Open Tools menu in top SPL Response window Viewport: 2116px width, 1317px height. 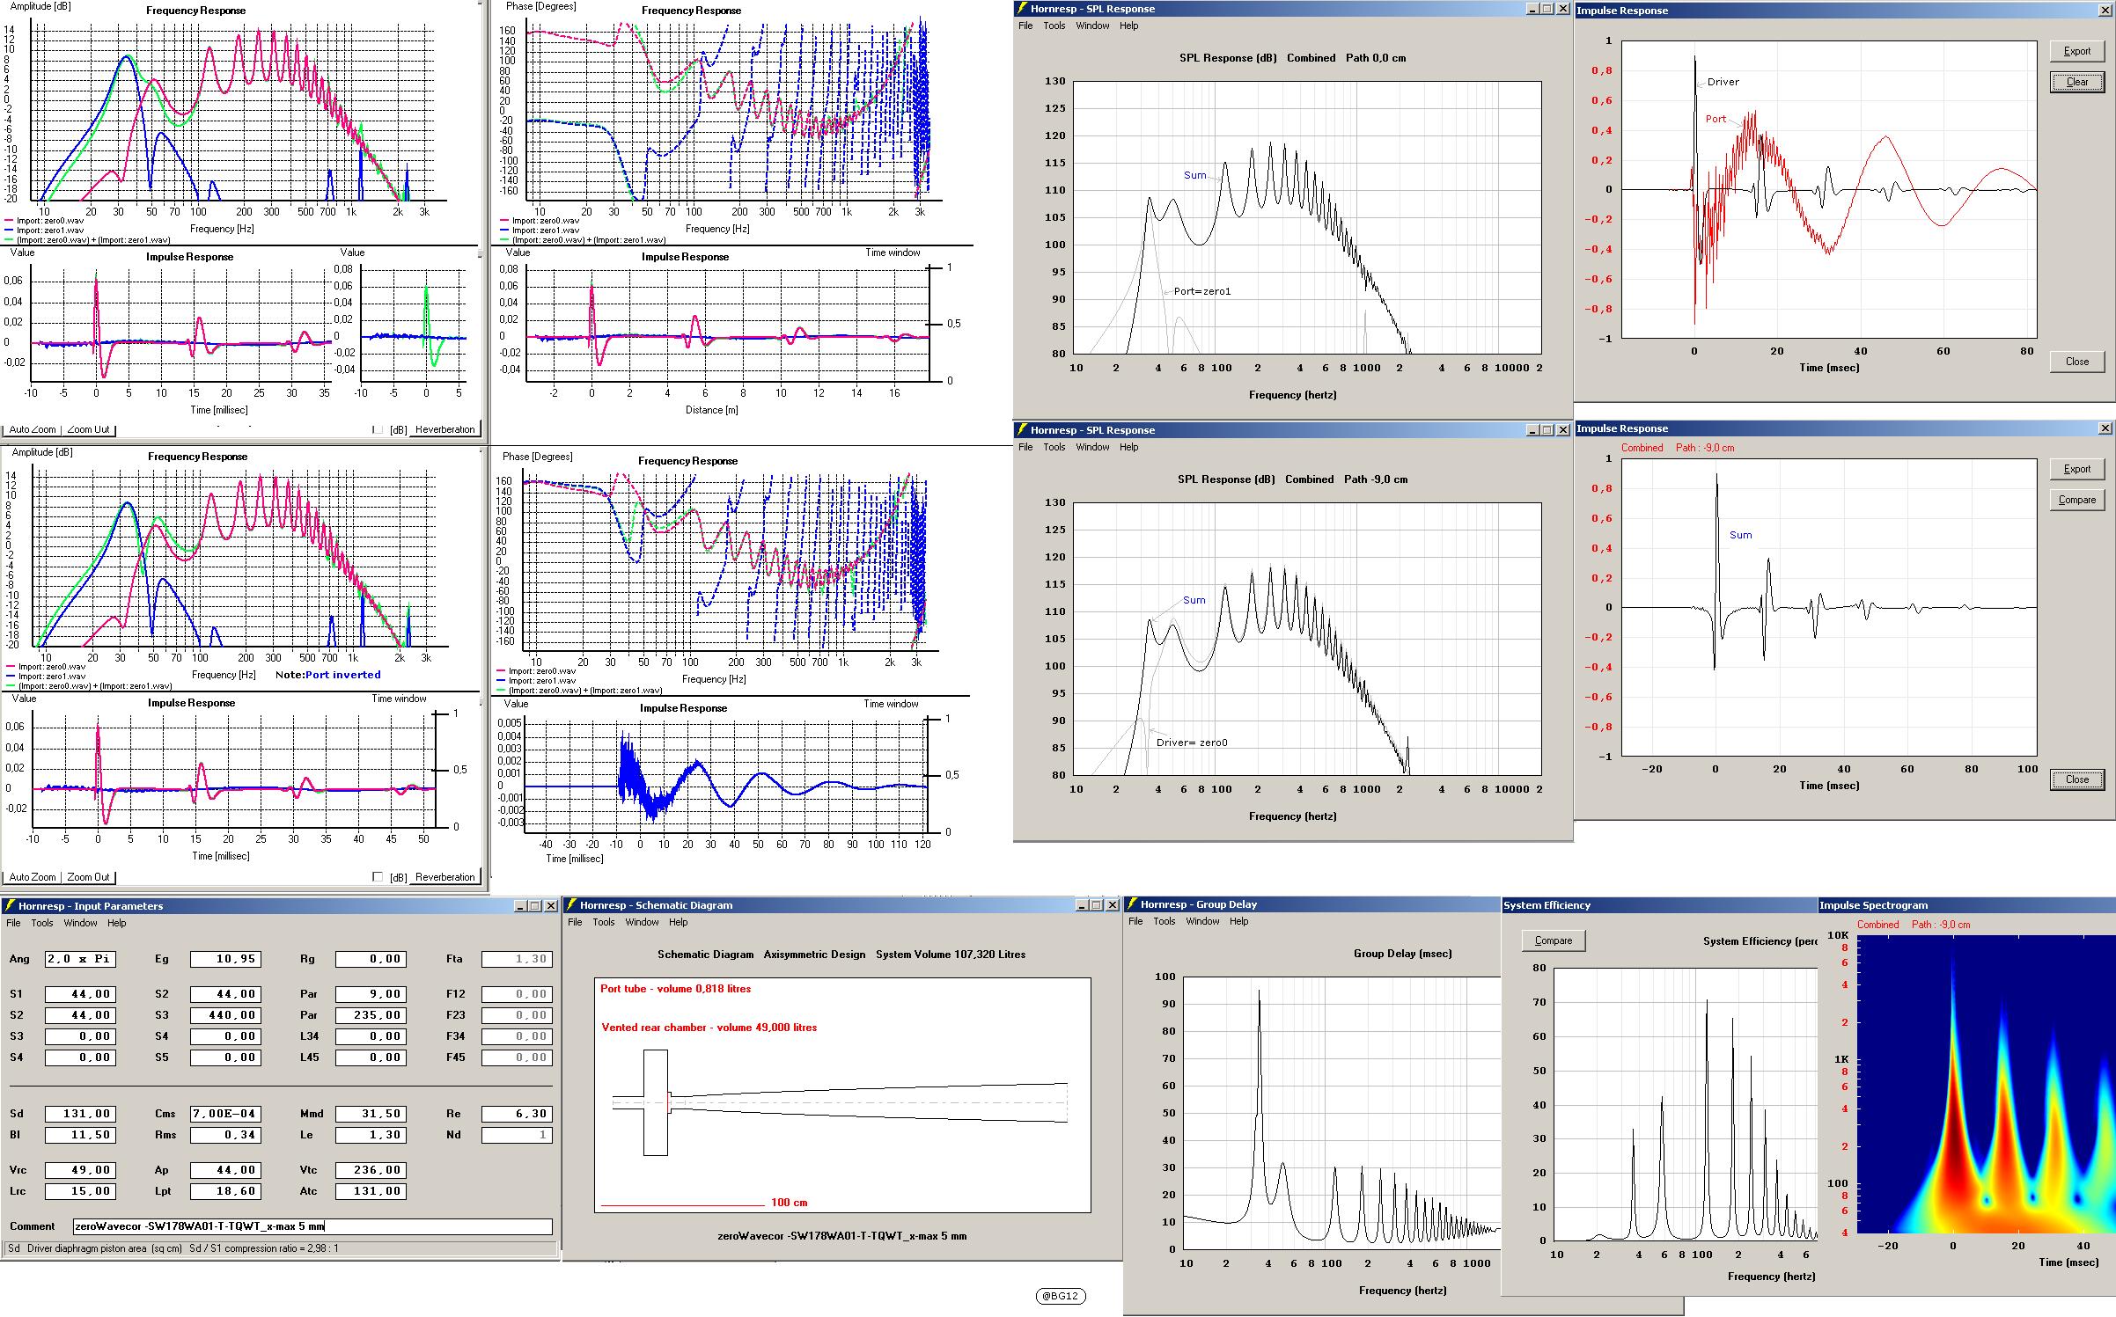click(x=1054, y=26)
